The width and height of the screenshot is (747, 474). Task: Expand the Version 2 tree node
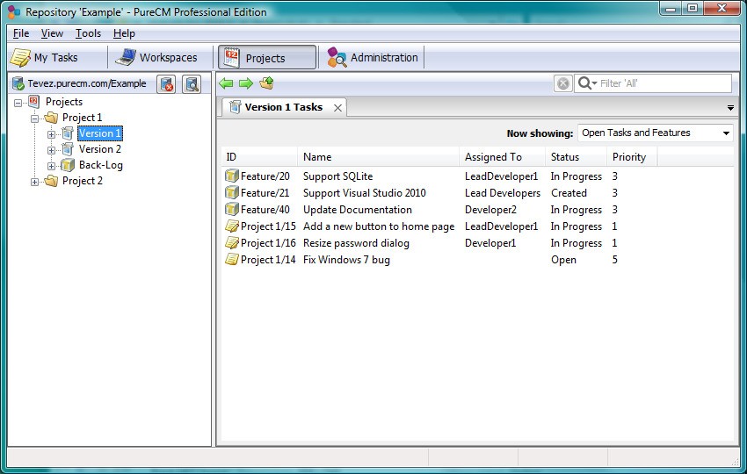(51, 150)
